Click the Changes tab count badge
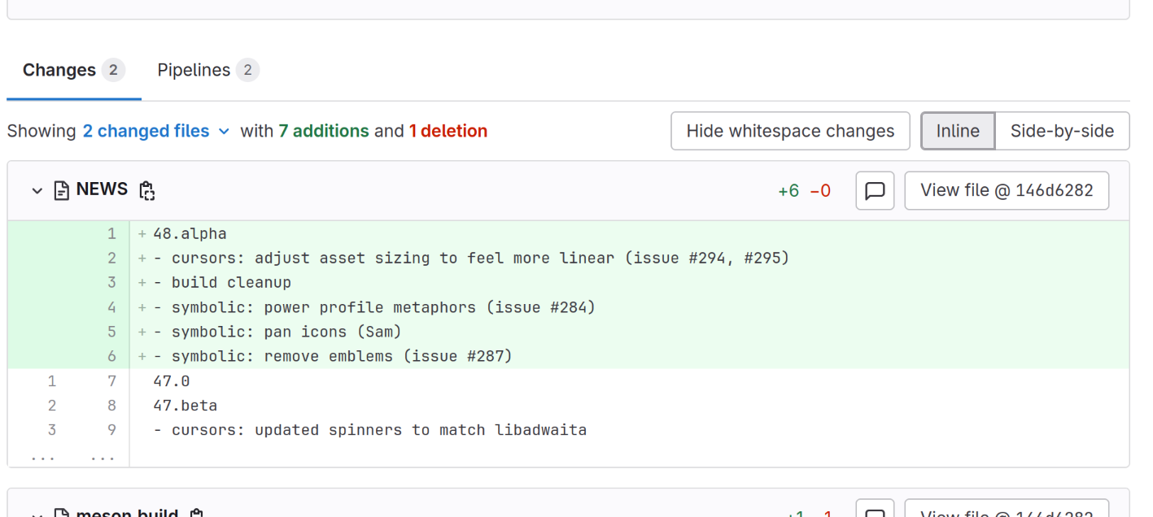1153x517 pixels. pyautogui.click(x=113, y=71)
